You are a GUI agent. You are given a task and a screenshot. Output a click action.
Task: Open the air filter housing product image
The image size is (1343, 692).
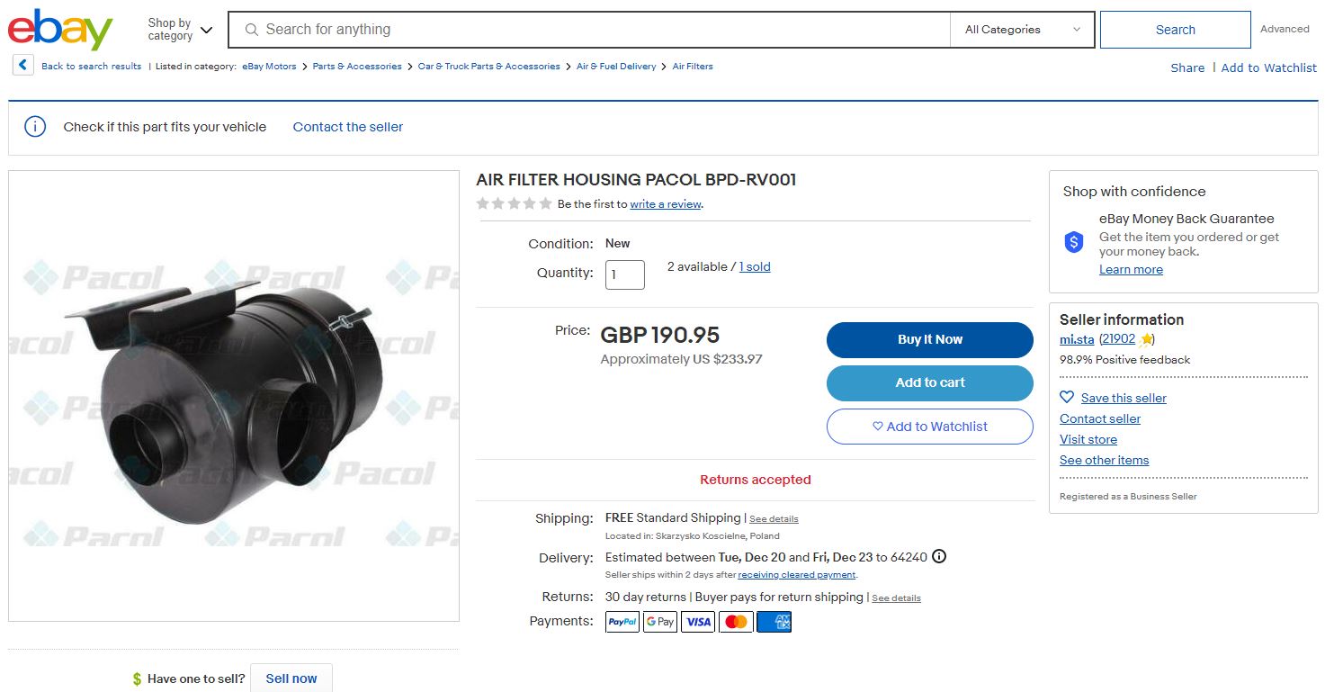(x=234, y=396)
